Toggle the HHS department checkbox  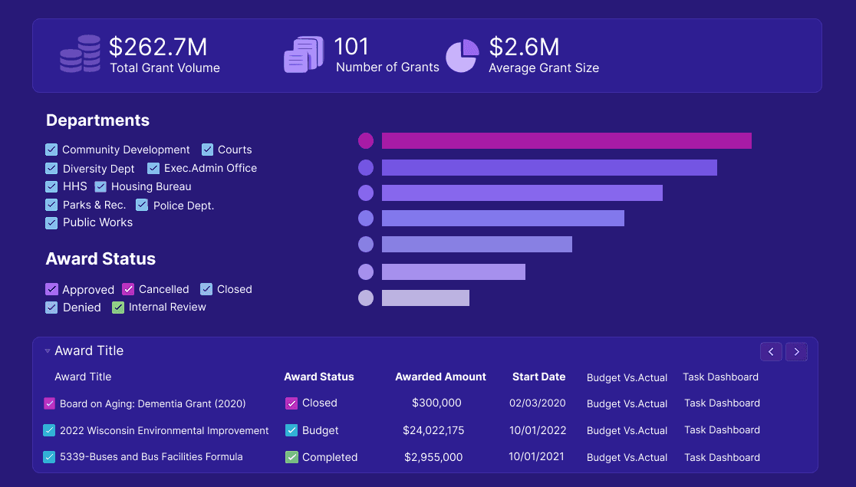coord(51,186)
